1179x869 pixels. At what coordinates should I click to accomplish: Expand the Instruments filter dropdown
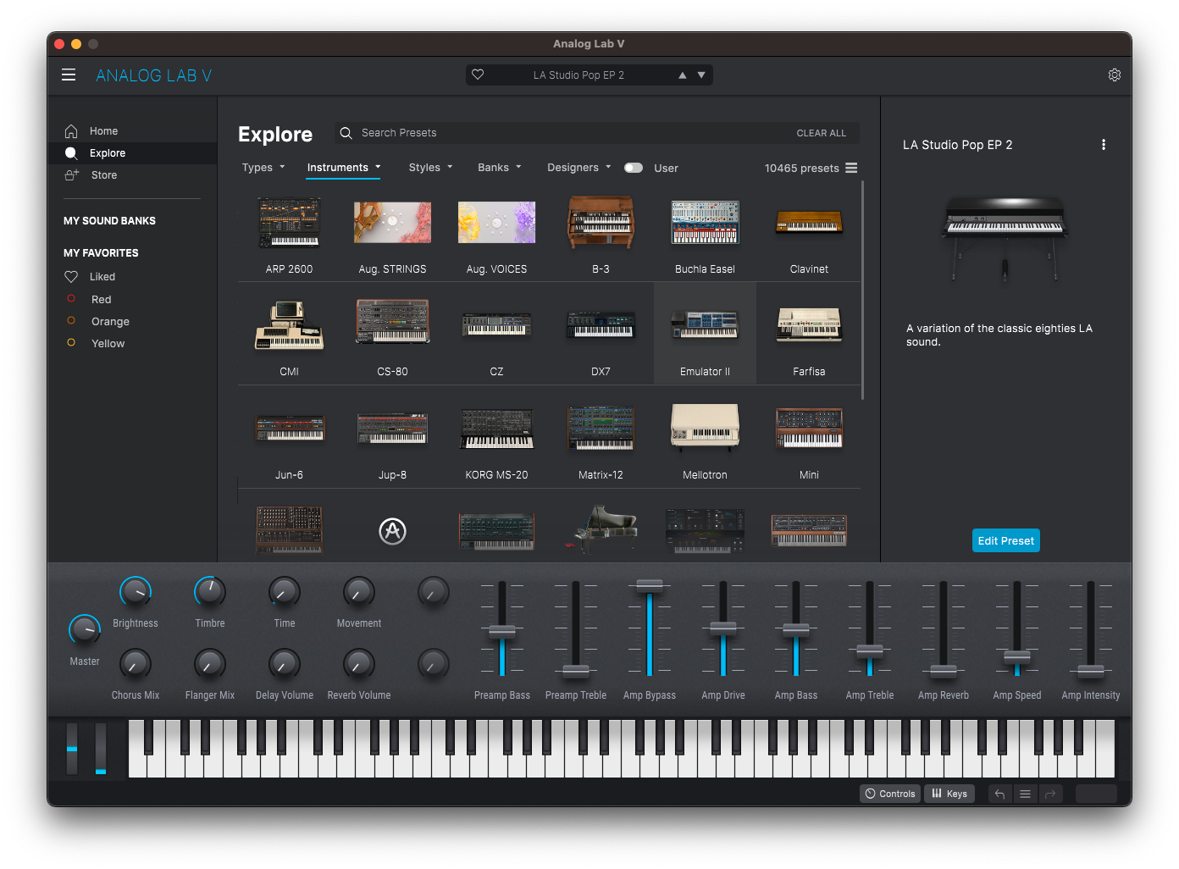coord(344,168)
